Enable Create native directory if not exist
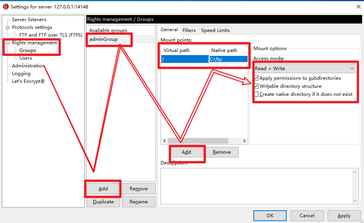364x223 pixels. [256, 94]
